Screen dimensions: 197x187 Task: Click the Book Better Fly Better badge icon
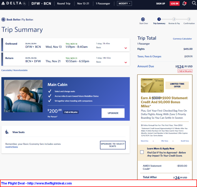pos(4,20)
